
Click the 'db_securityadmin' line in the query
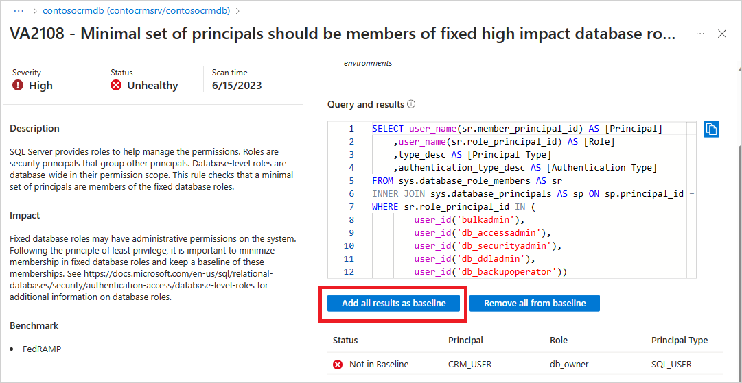[x=488, y=245]
